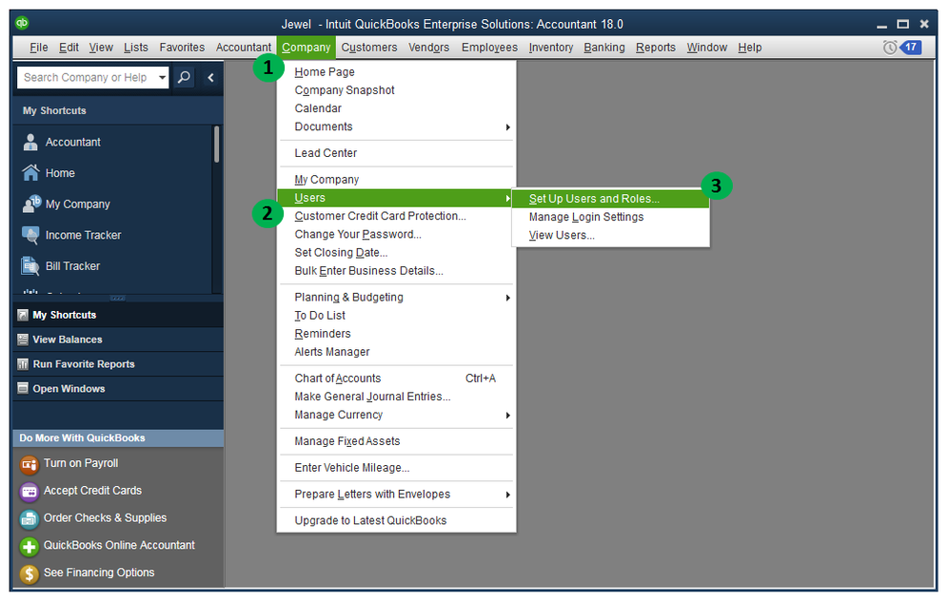Open the search scope dropdown arrow
Image resolution: width=950 pixels, height=602 pixels.
[162, 77]
